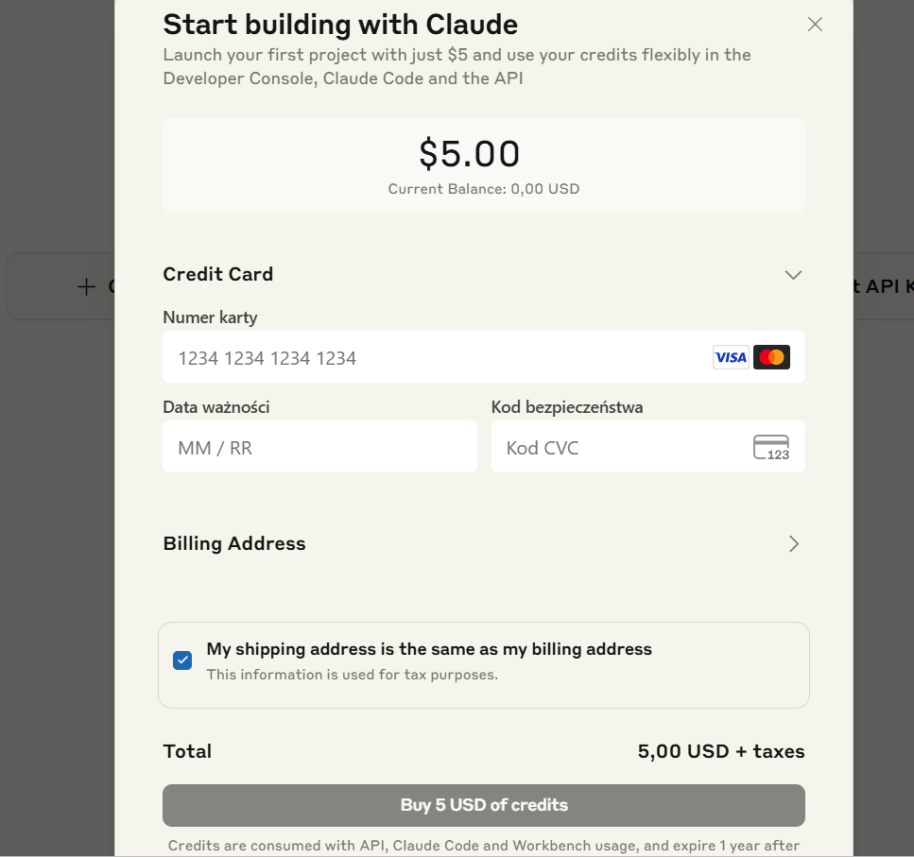Expand the Billing Address chevron arrow
Image resolution: width=914 pixels, height=857 pixels.
[x=794, y=543]
